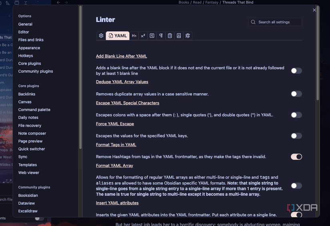Open Escape YAML Special Characters link
Screen dimensions: 330x226
click(x=128, y=103)
